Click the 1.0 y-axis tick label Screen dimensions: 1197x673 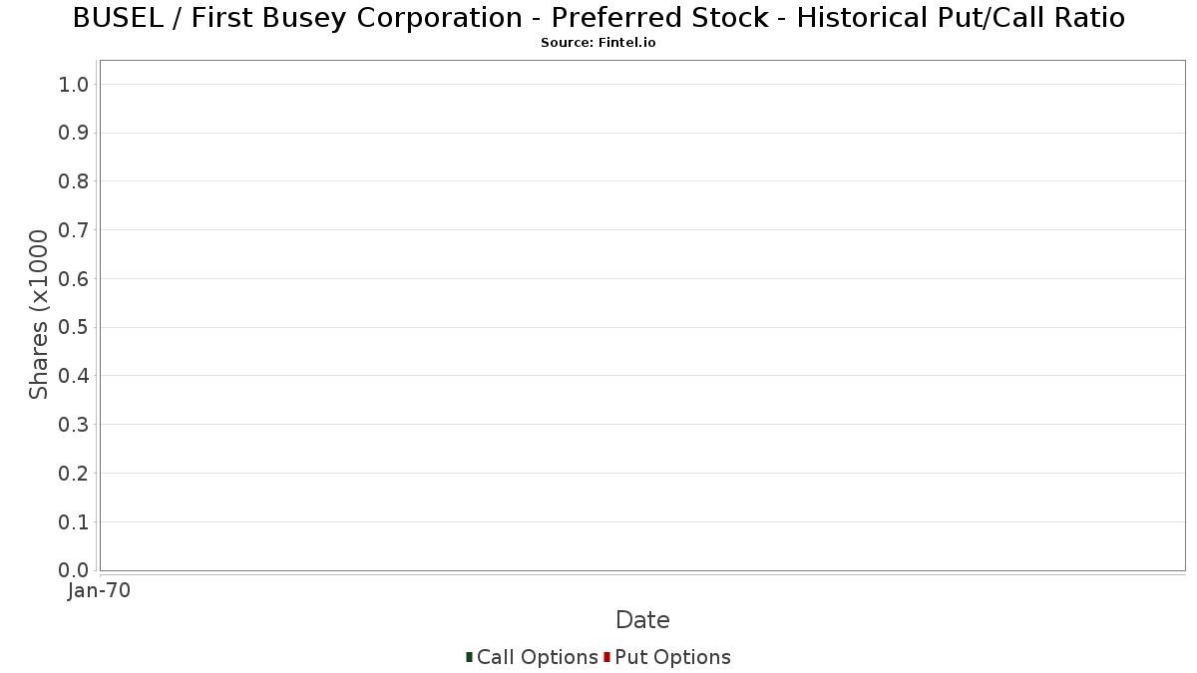(x=74, y=85)
